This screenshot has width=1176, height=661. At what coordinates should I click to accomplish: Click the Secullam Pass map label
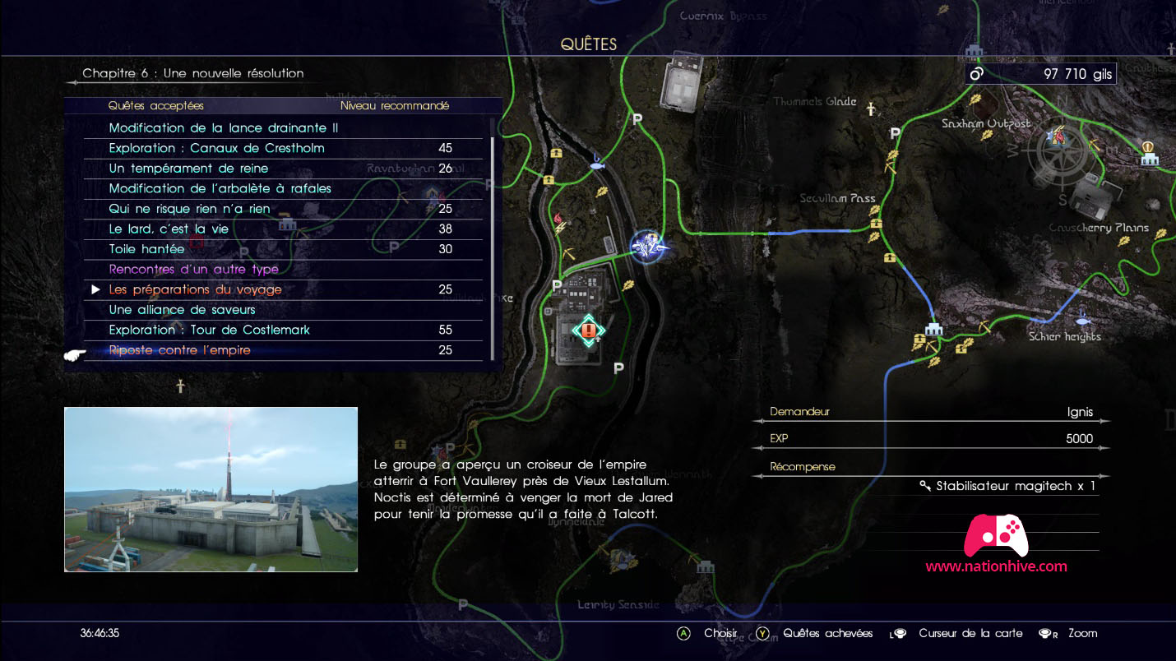point(838,199)
